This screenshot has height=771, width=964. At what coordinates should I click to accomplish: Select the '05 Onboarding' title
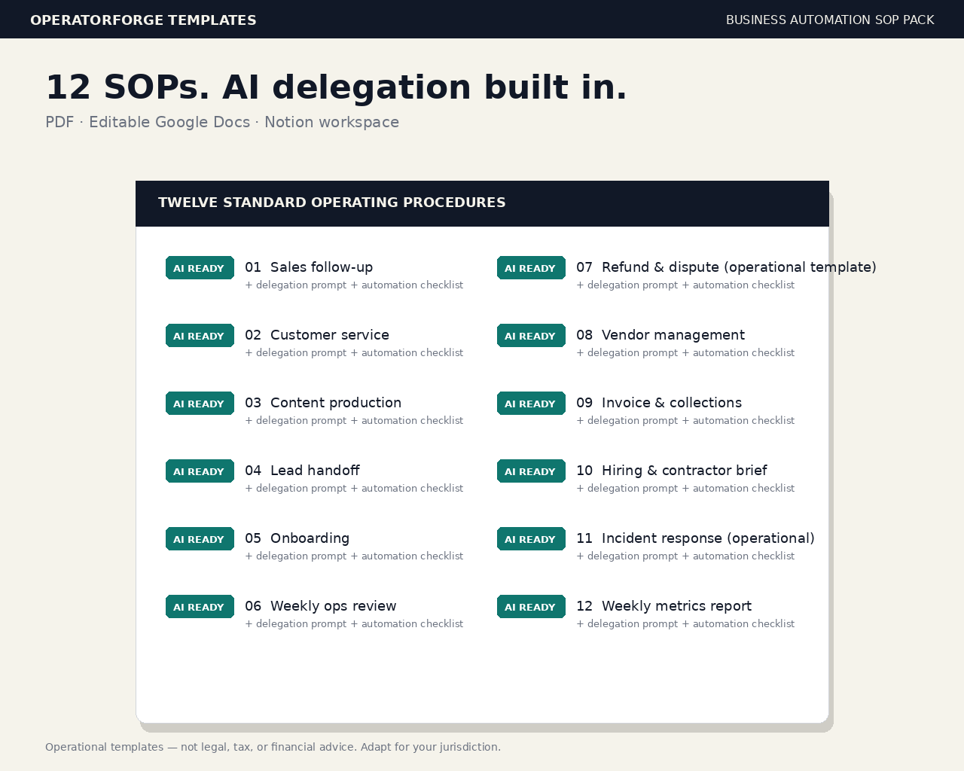[297, 538]
